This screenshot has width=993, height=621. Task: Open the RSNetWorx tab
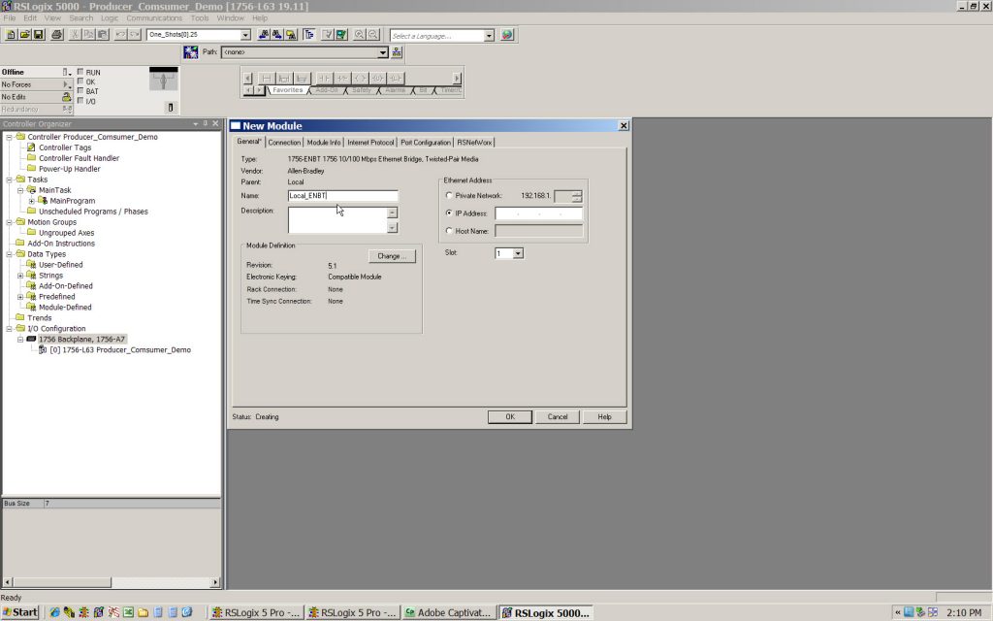click(474, 143)
